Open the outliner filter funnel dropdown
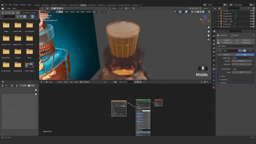The width and height of the screenshot is (256, 144). point(249,8)
